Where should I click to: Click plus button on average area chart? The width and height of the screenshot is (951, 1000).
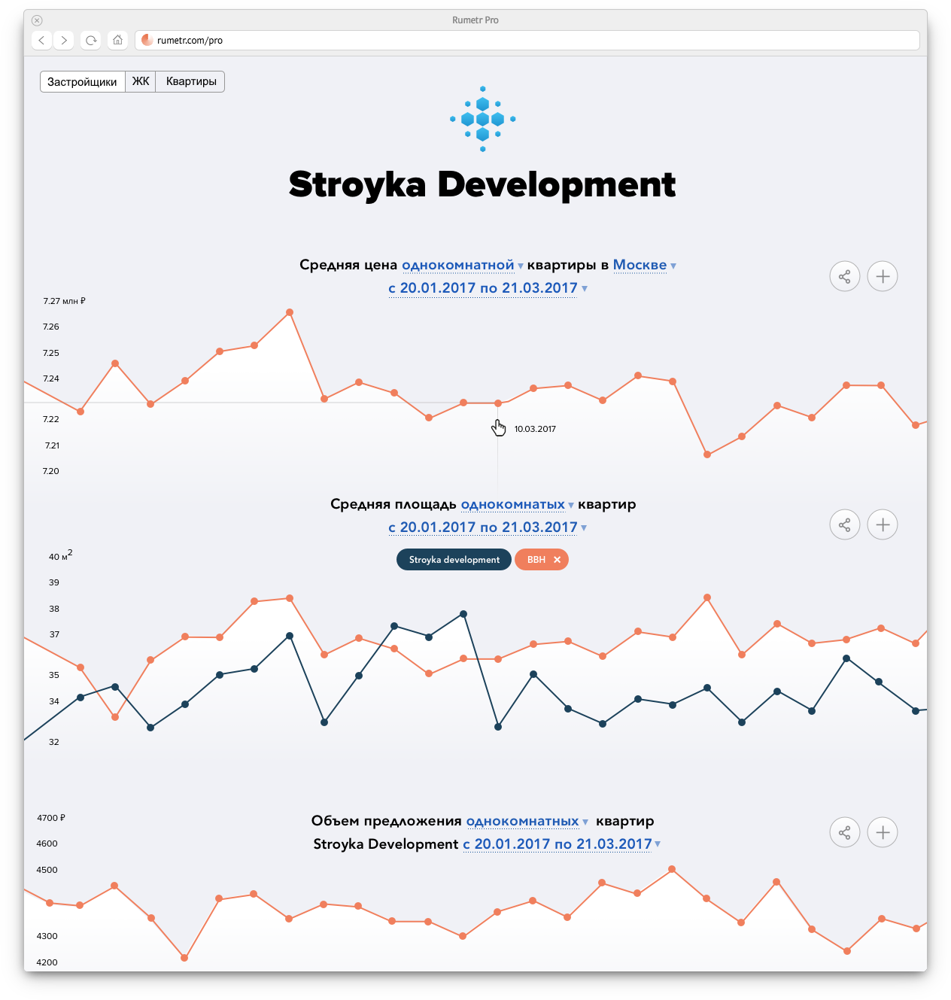point(883,525)
